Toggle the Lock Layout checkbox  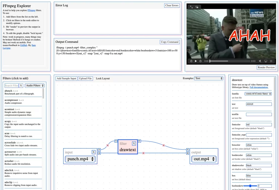click(95, 79)
